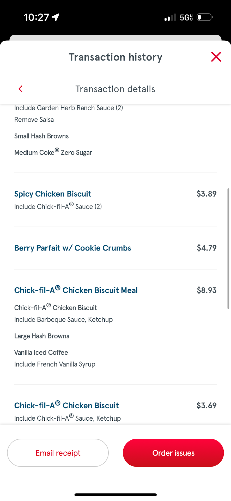This screenshot has width=231, height=501.
Task: Tap the cellular signal bars icon
Action: [x=170, y=17]
